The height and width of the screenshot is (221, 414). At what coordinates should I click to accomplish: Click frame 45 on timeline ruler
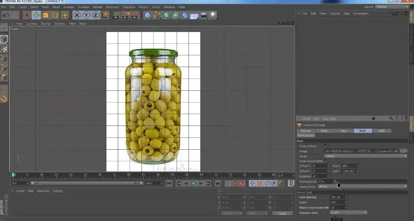(144, 175)
